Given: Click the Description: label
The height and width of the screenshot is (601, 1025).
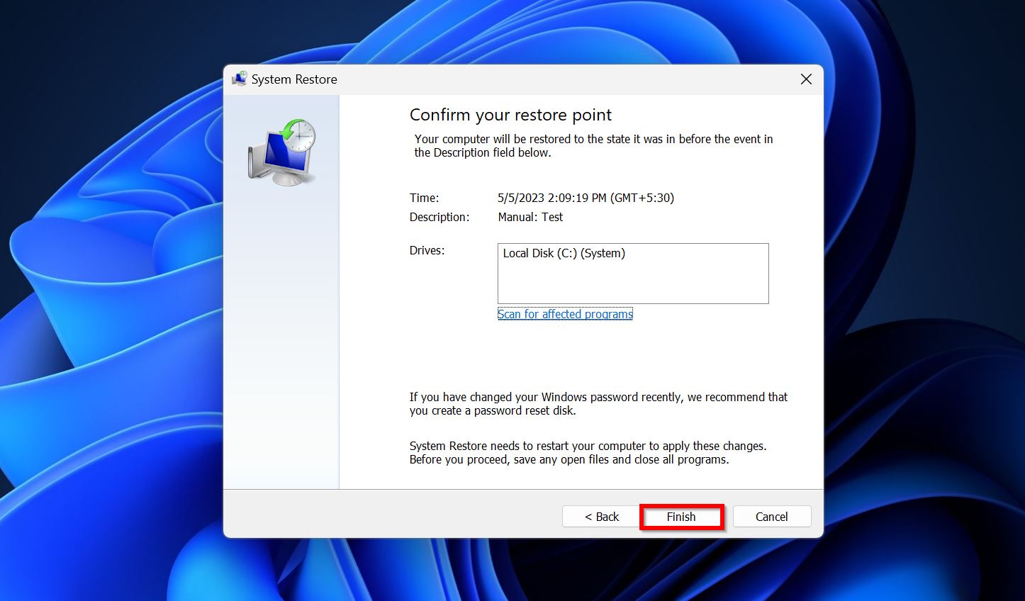Looking at the screenshot, I should [x=439, y=217].
